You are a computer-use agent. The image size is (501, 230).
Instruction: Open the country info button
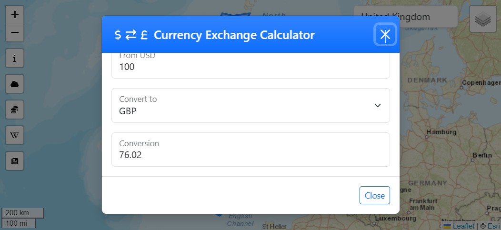point(15,59)
